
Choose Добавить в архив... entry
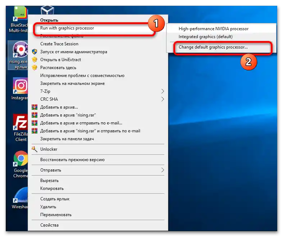pos(98,107)
